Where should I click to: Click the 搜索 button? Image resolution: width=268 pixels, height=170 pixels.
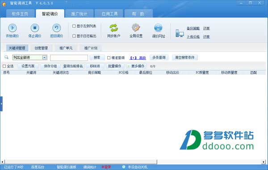coord(97,58)
